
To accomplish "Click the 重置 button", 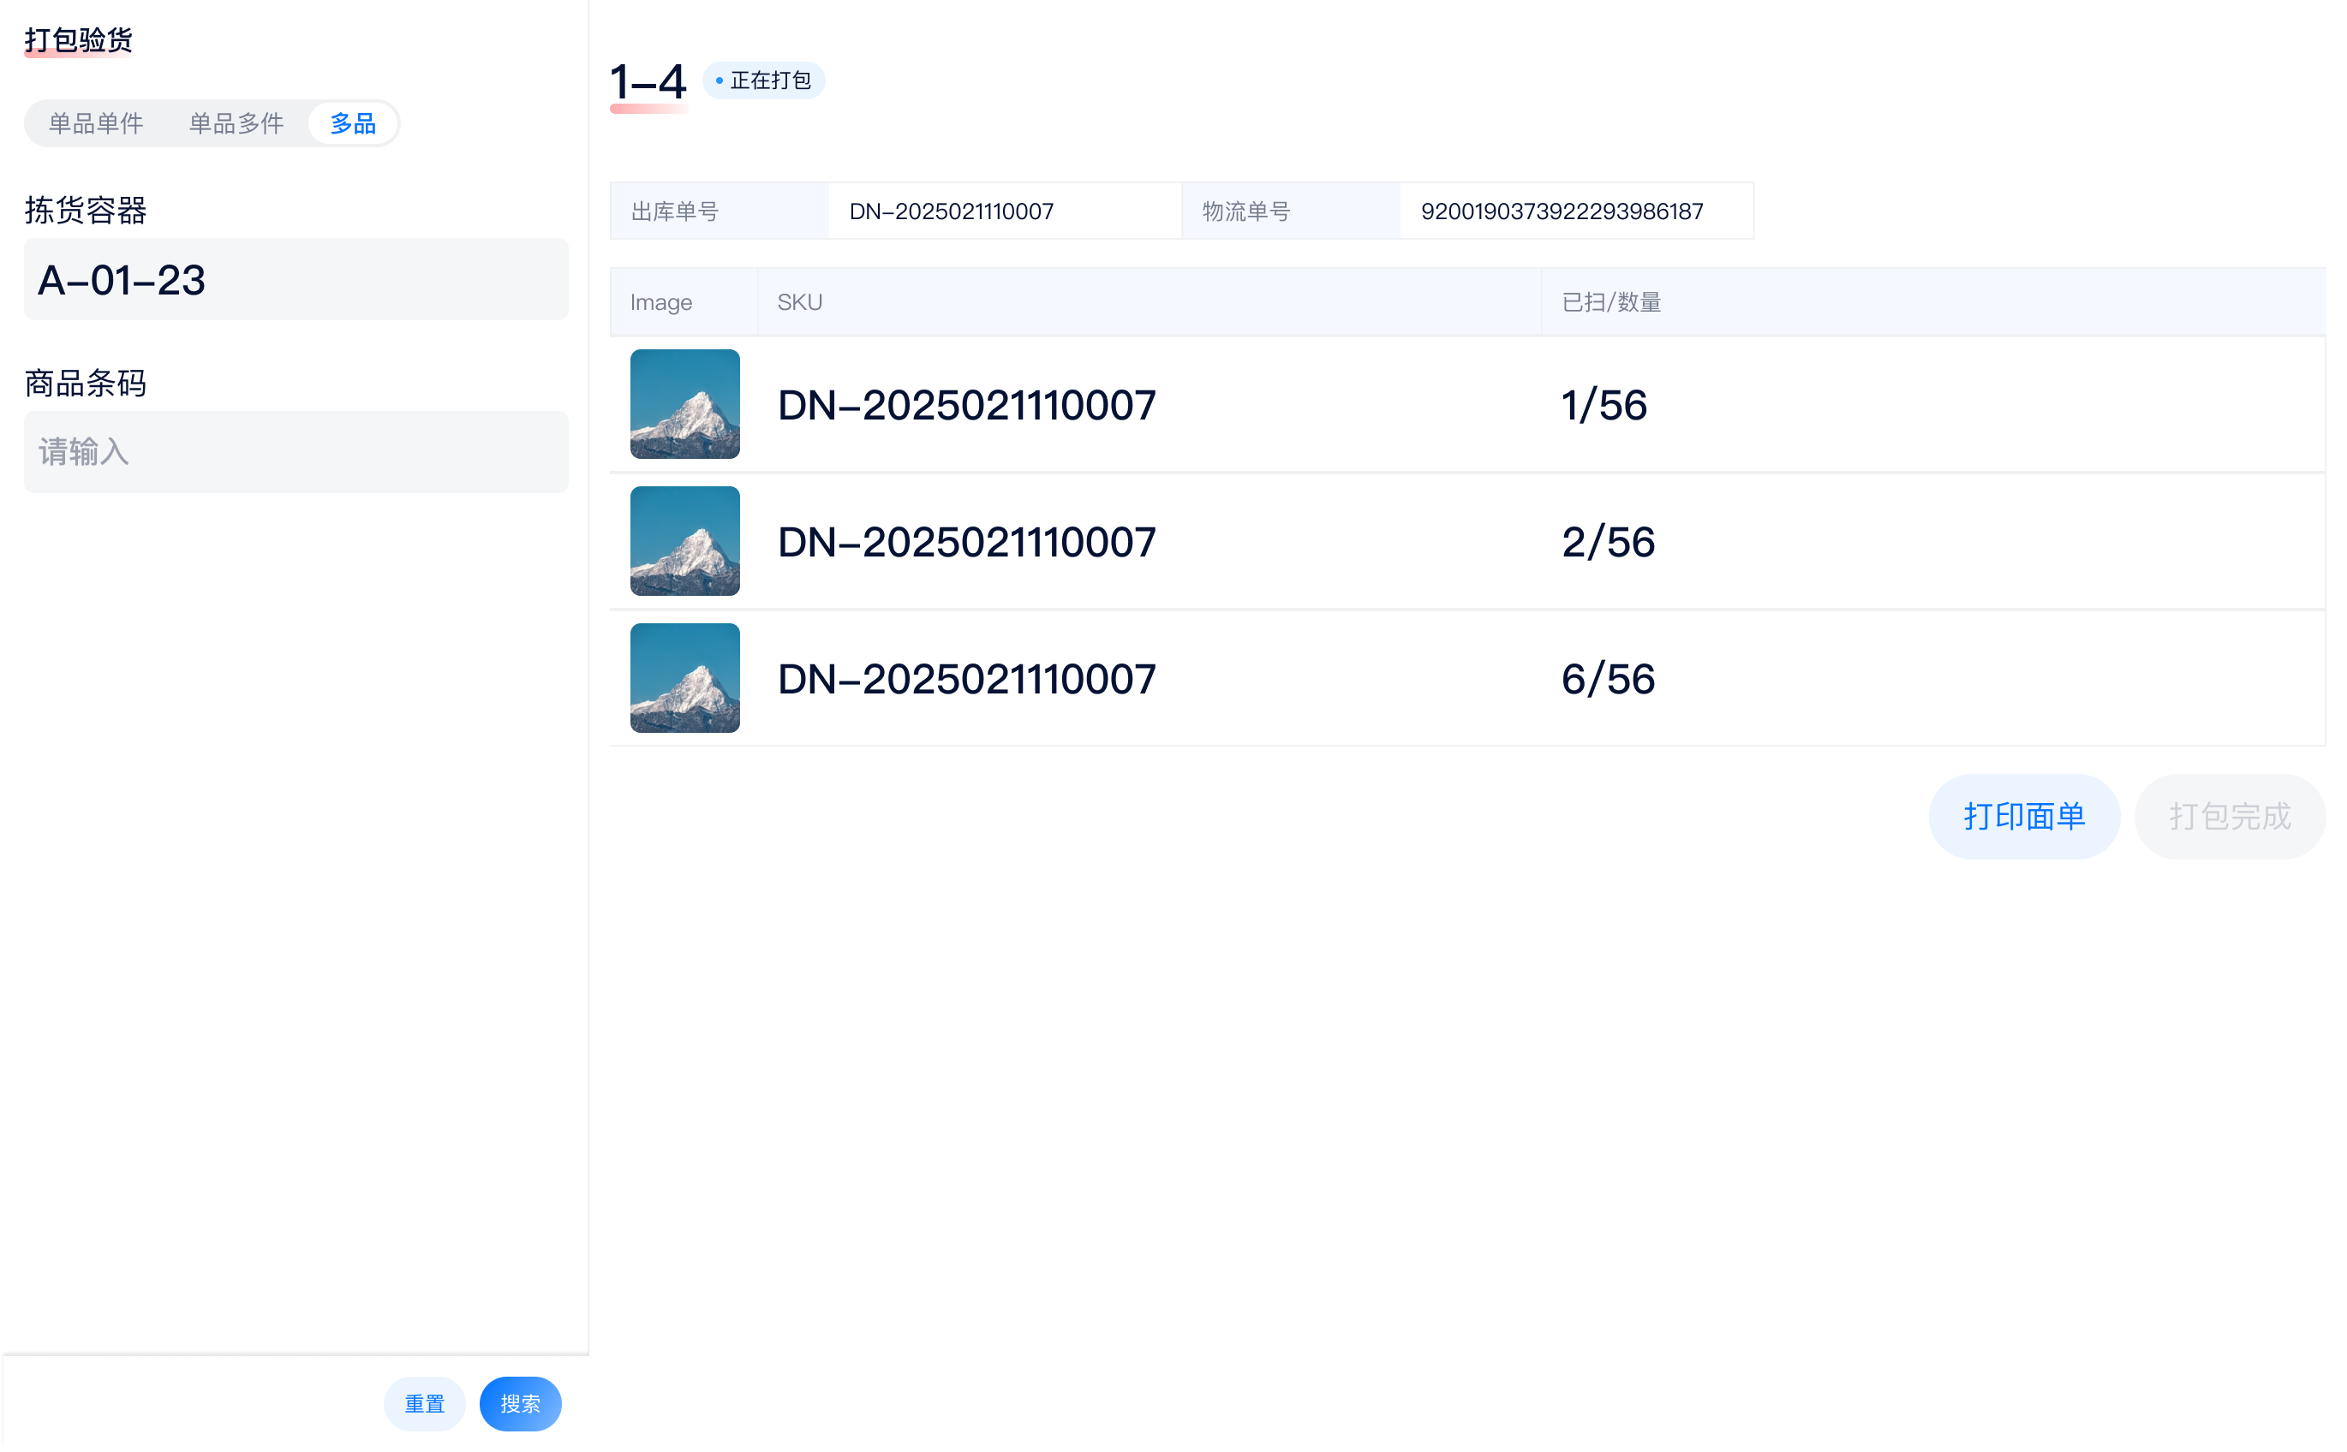I will tap(424, 1404).
